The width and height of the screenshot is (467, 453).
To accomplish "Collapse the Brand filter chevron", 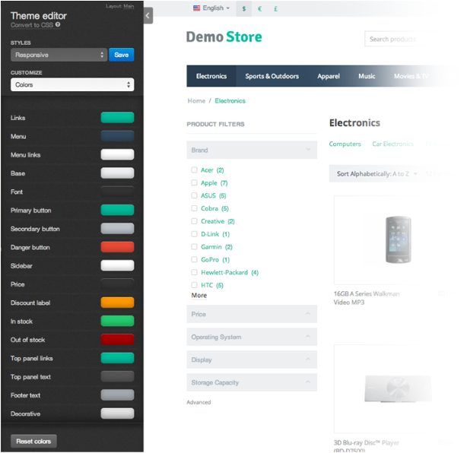I will click(x=308, y=150).
